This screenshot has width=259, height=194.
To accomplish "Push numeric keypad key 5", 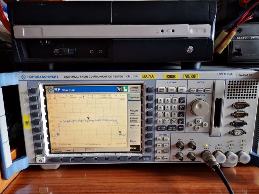I will tap(167, 108).
